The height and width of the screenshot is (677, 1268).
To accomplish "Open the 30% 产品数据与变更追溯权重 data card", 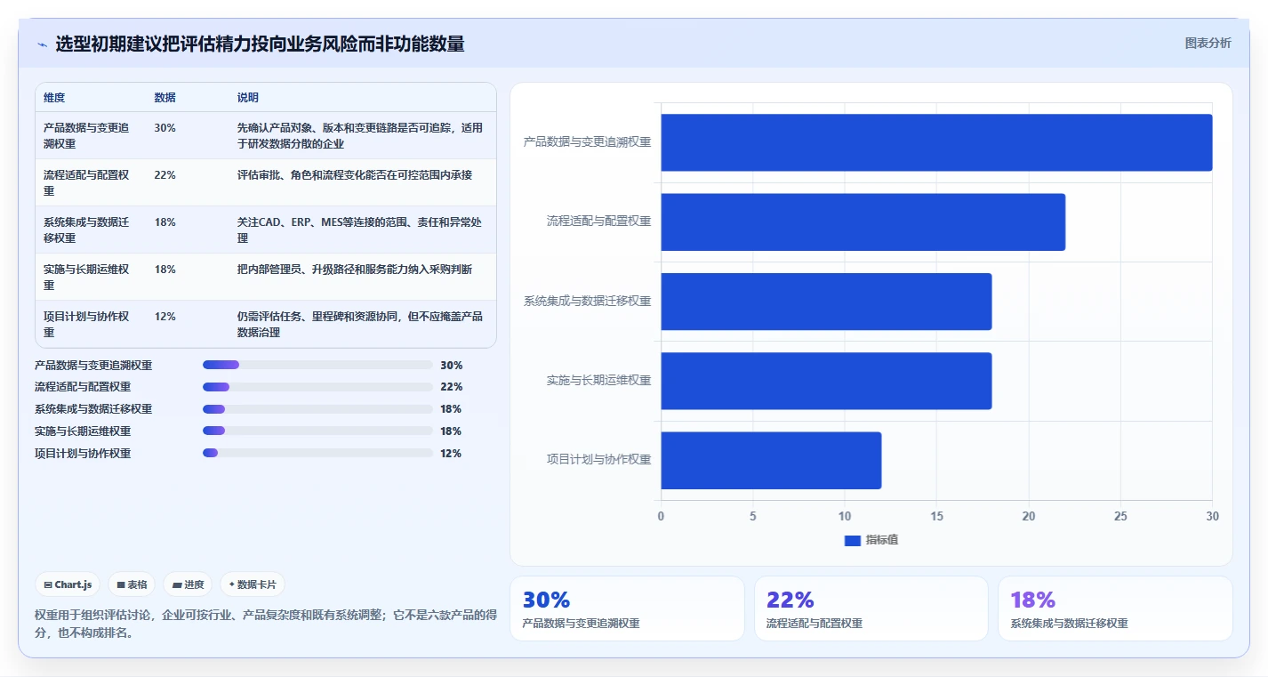I will tap(627, 608).
